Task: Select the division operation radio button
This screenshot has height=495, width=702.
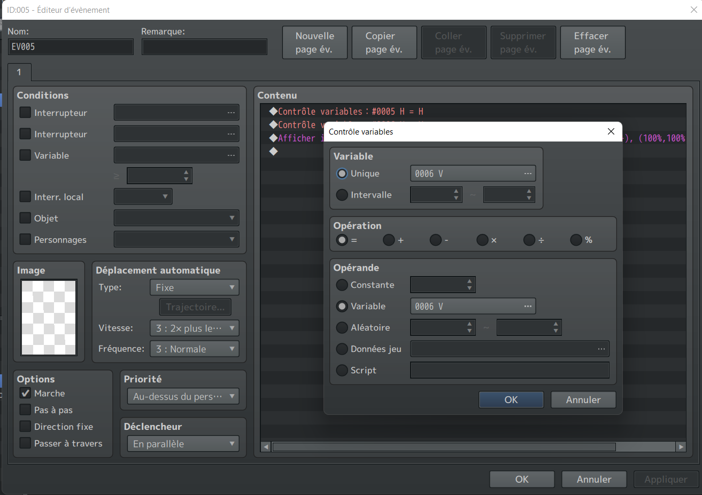Action: click(529, 240)
